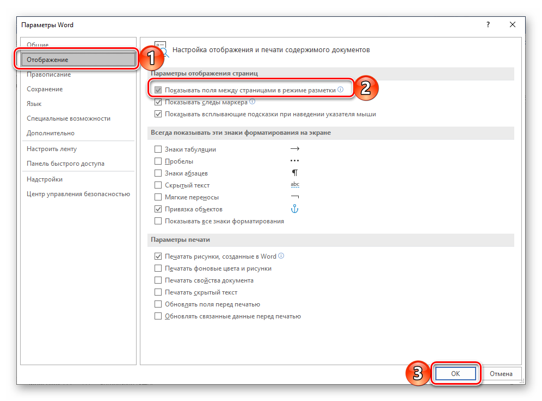The height and width of the screenshot is (401, 542).
Task: Enable Печатать фоновые цвета и рисунки
Action: [x=158, y=268]
